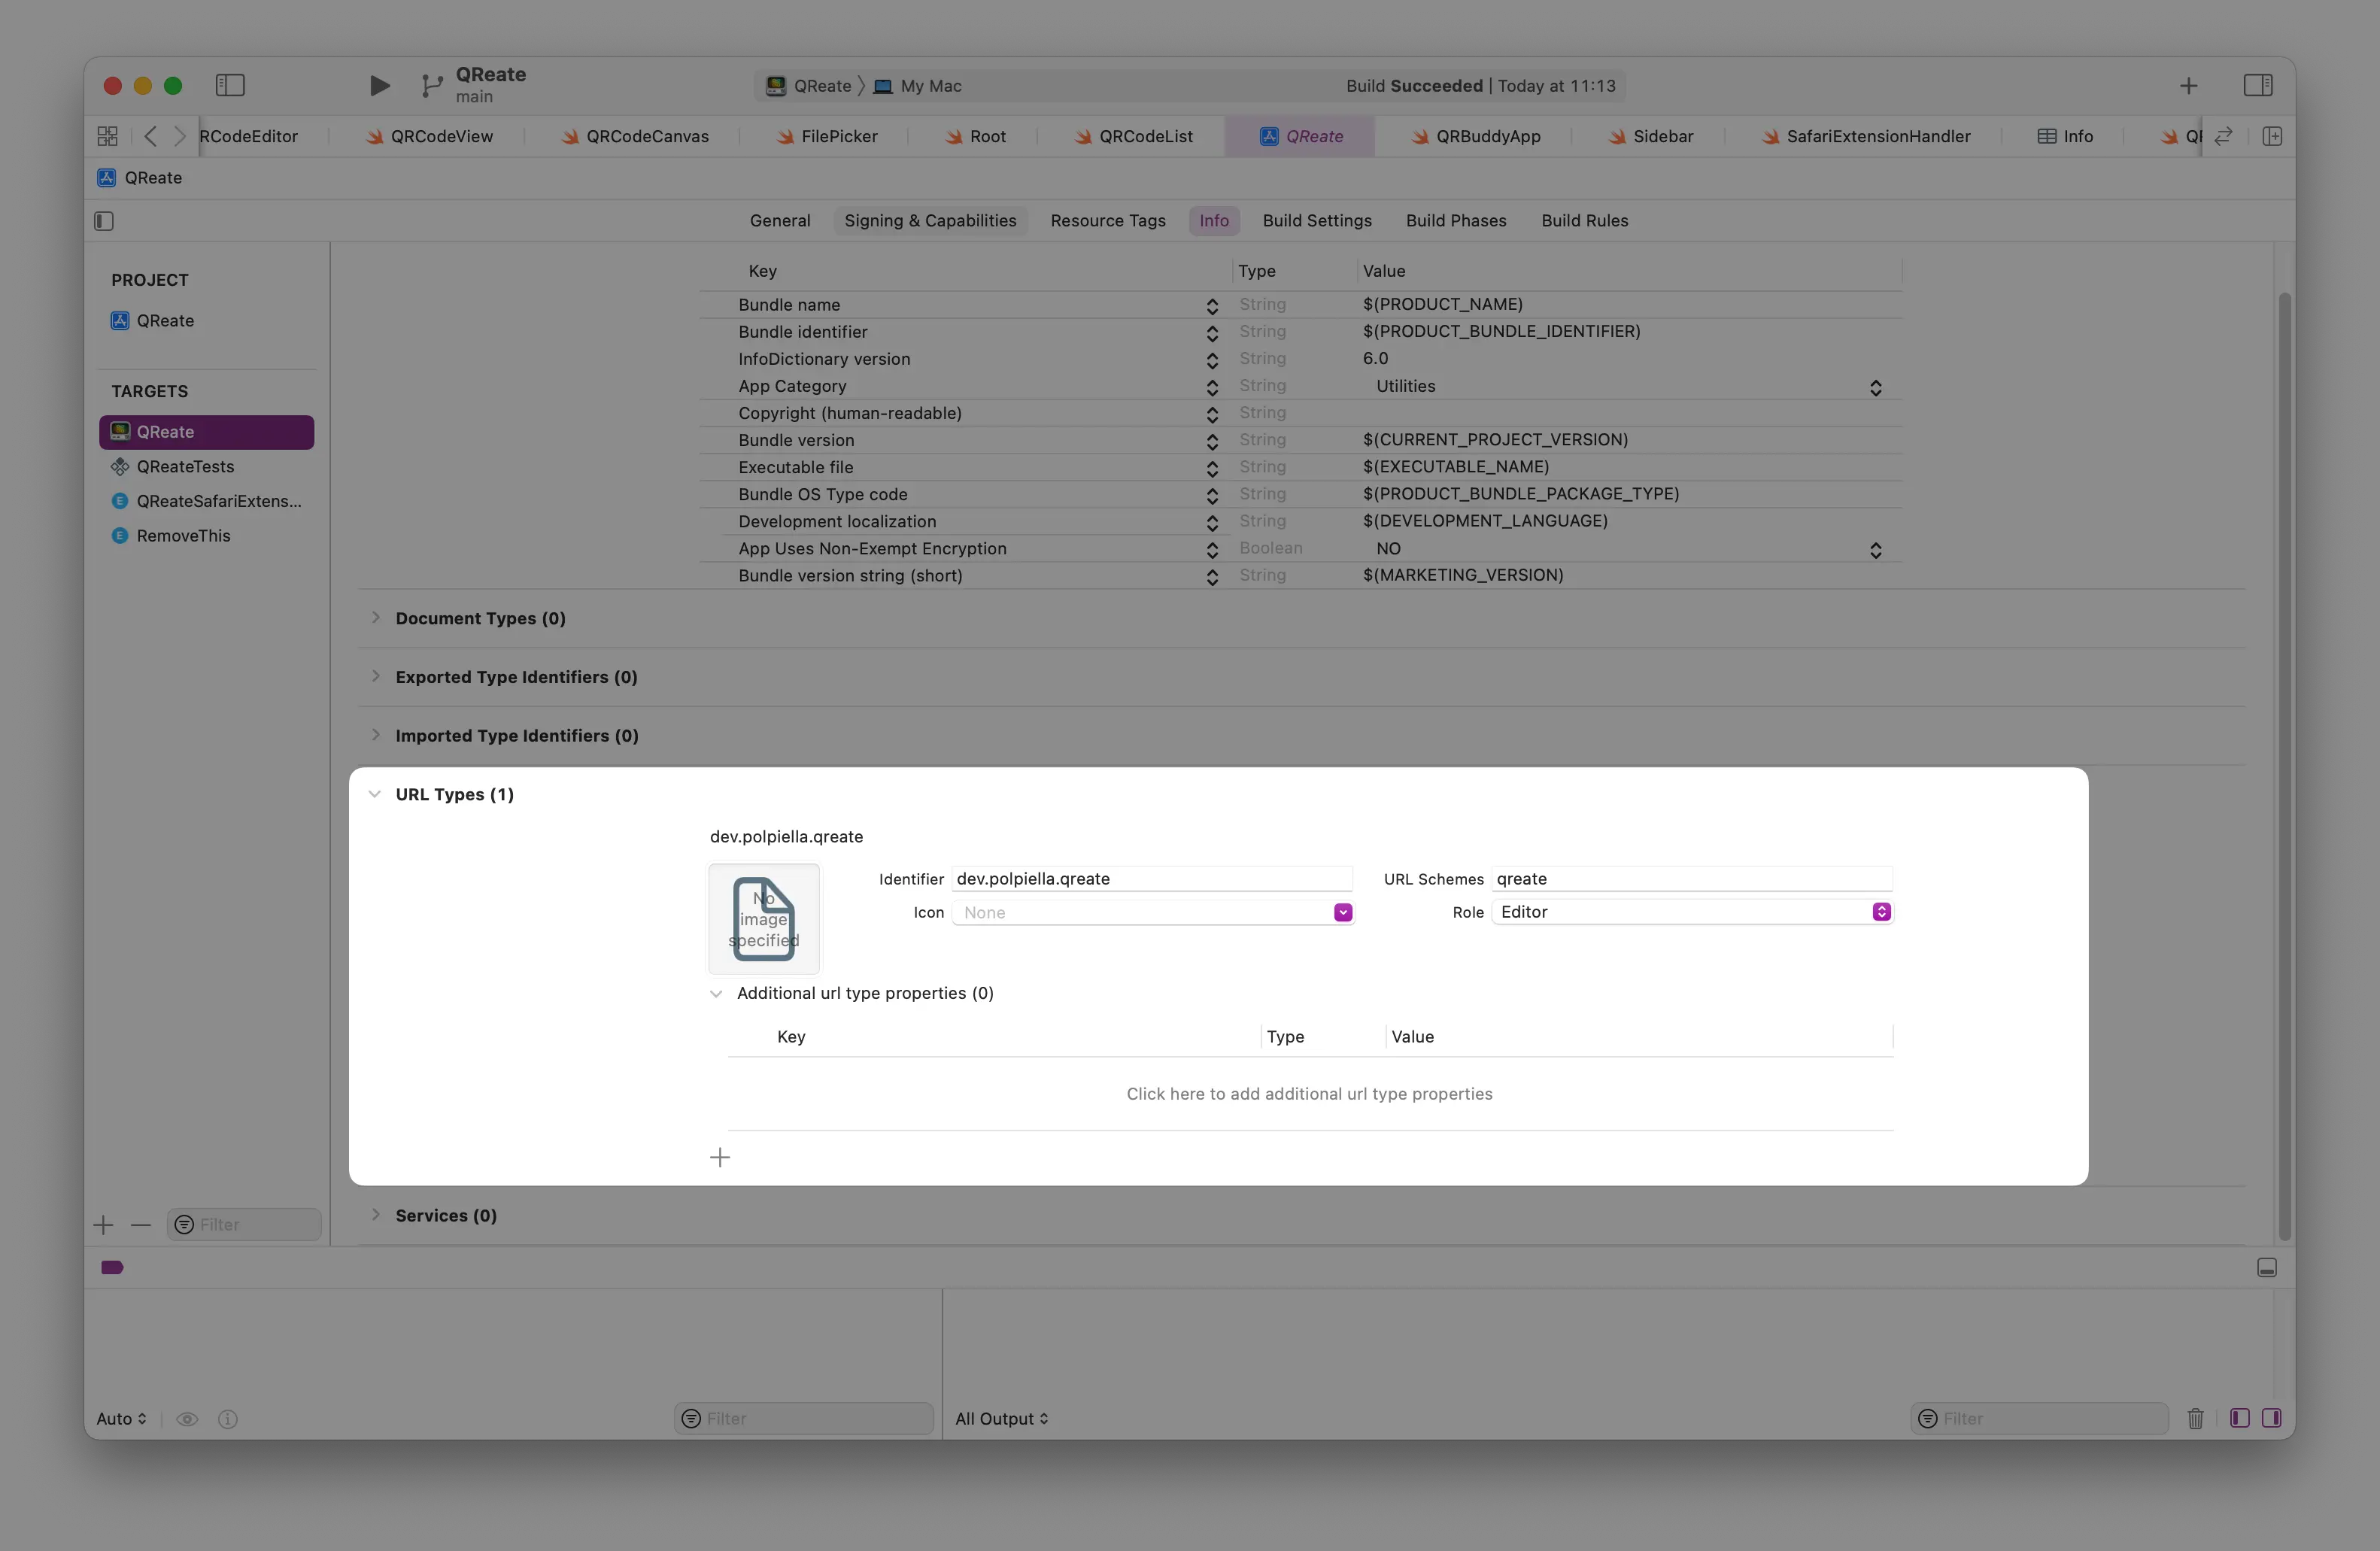
Task: Click Bundle name key stepper
Action: pyautogui.click(x=1212, y=306)
